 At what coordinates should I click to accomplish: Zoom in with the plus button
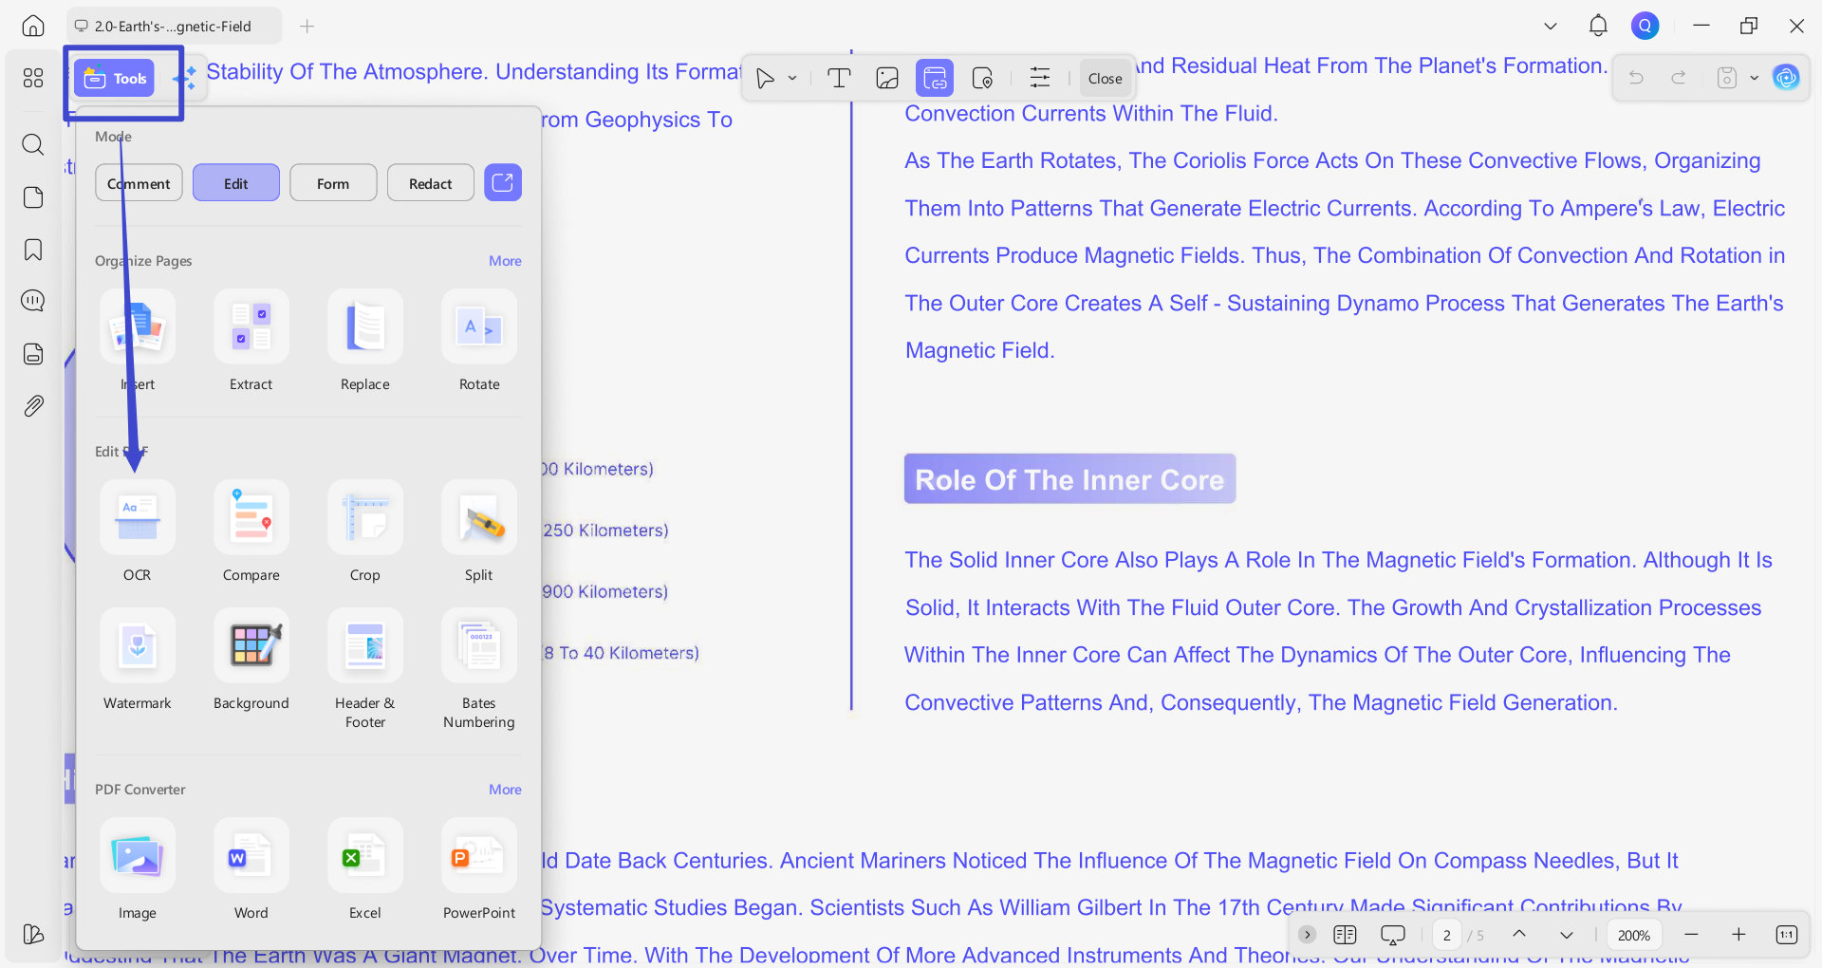tap(1738, 935)
